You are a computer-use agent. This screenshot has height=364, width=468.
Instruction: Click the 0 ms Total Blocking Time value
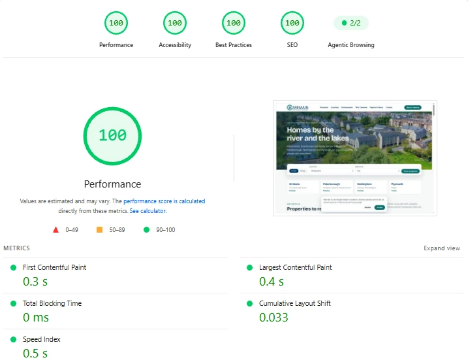coord(36,318)
